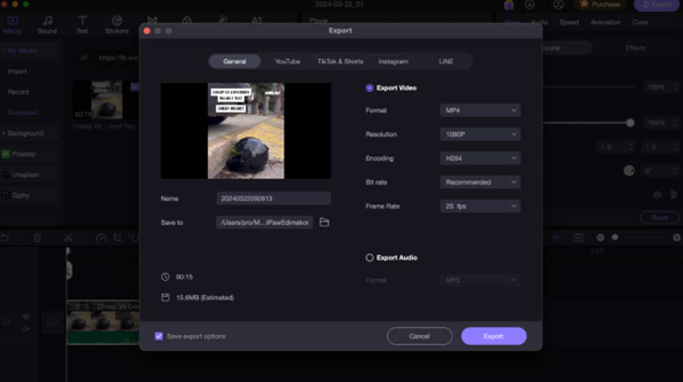This screenshot has height=382, width=683.
Task: Open the Format MP4 dropdown
Action: tap(480, 110)
